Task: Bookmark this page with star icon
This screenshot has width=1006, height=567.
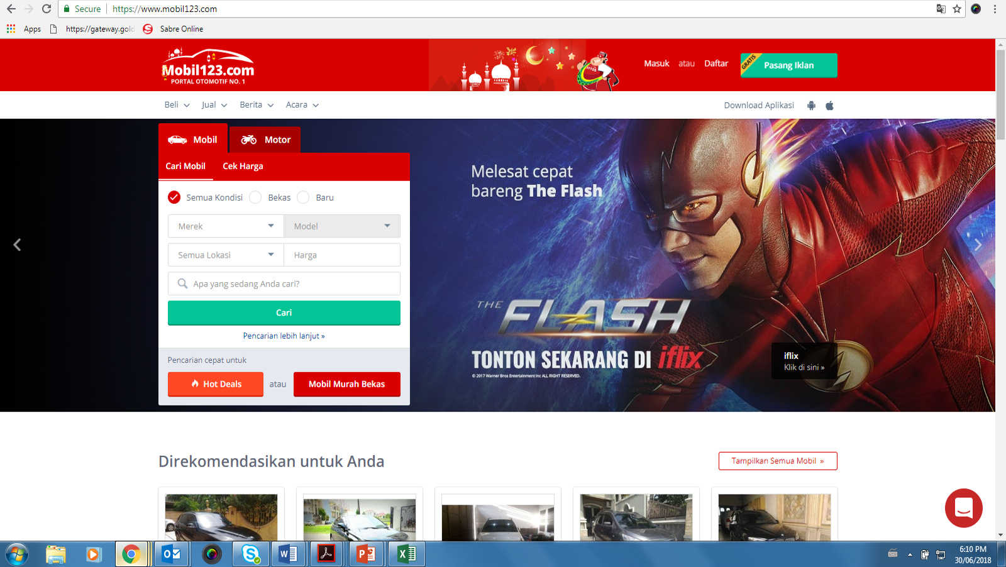Action: [x=957, y=9]
